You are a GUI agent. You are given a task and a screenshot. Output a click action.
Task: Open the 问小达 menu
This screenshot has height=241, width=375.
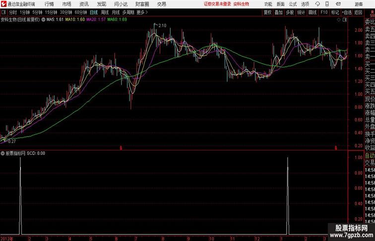coord(121,4)
